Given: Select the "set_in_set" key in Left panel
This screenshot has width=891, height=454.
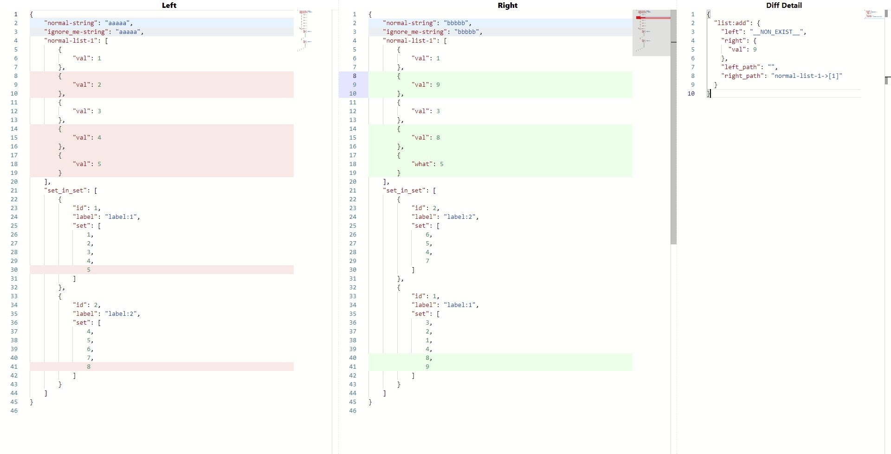Looking at the screenshot, I should click(65, 190).
